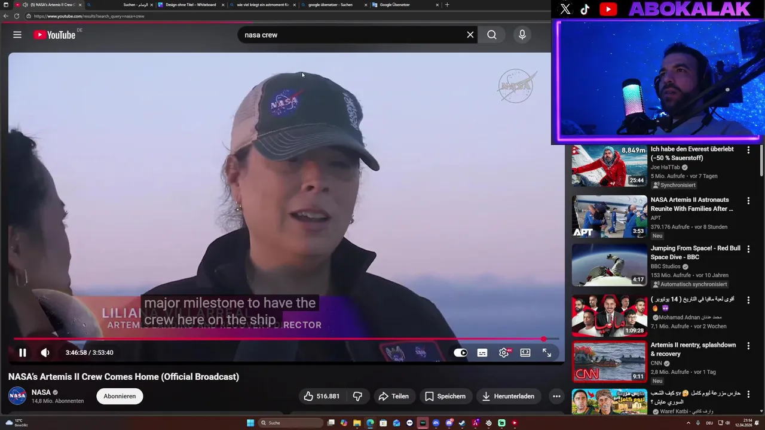Switch to NASA's Artemis II Crew tab

(x=48, y=5)
